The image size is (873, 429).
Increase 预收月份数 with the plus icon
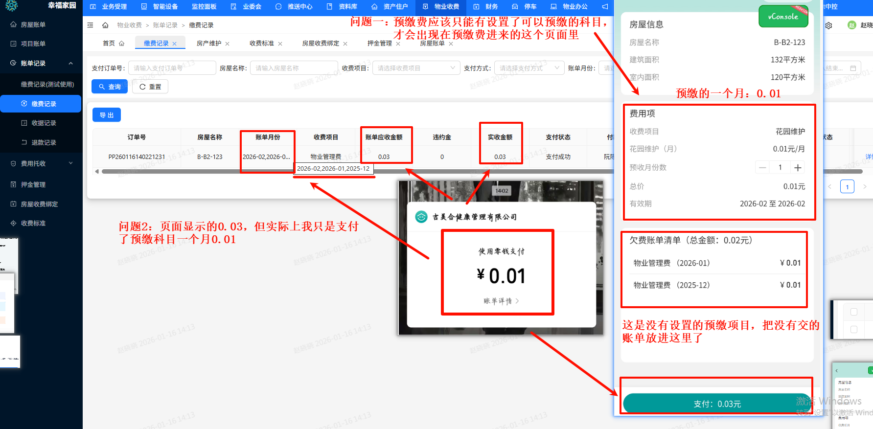coord(798,168)
